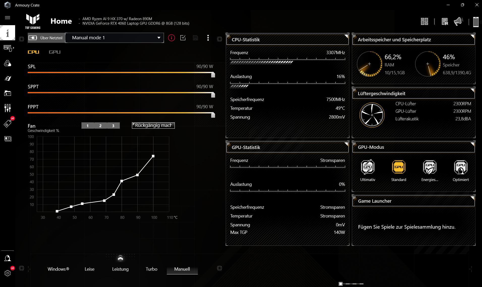Click the red info circle icon

pyautogui.click(x=172, y=38)
